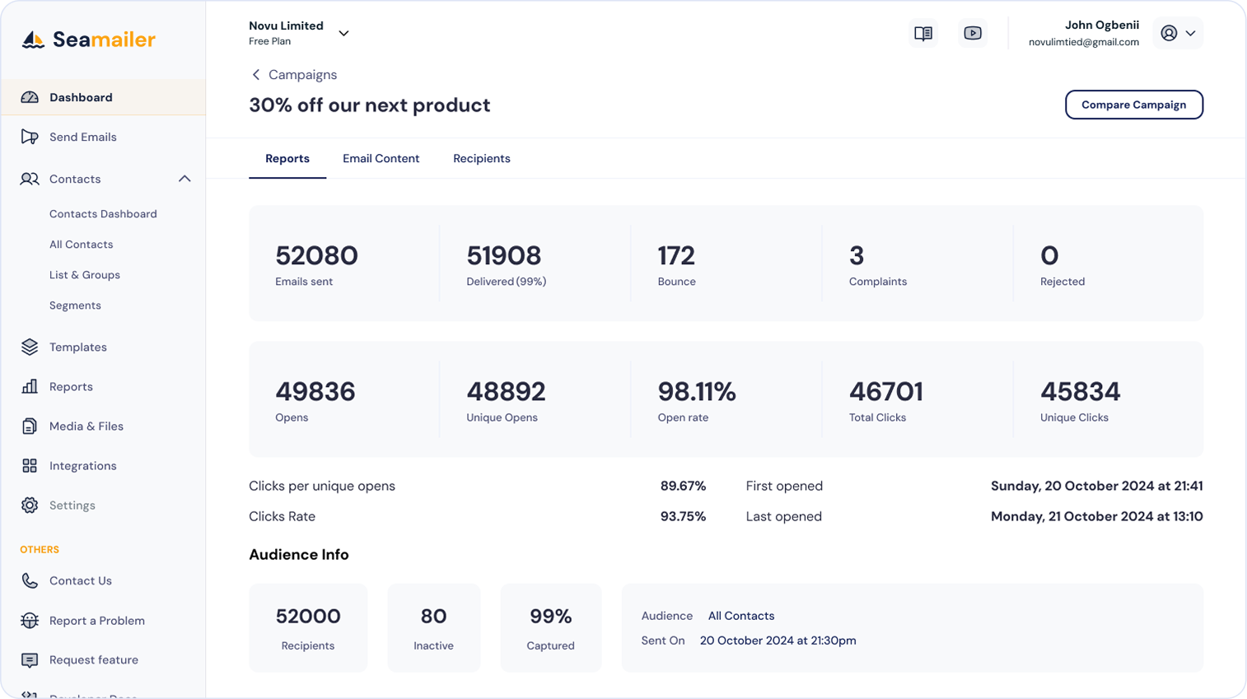The height and width of the screenshot is (699, 1247).
Task: Open the documentation book icon
Action: pyautogui.click(x=923, y=34)
